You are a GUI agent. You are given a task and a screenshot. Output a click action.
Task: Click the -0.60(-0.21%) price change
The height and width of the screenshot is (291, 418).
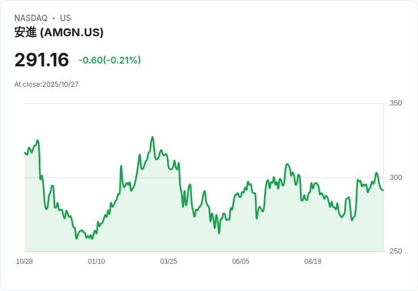coord(110,60)
